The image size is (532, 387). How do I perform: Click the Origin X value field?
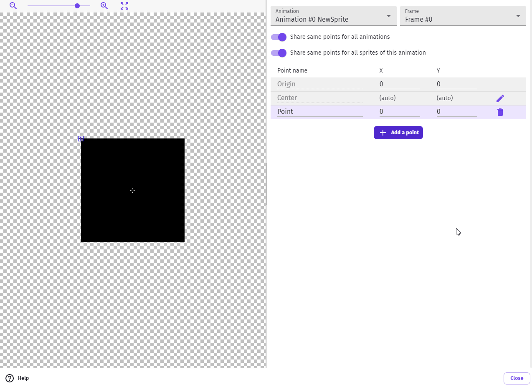[x=400, y=84]
